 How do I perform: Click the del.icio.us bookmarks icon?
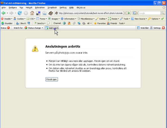38,13
